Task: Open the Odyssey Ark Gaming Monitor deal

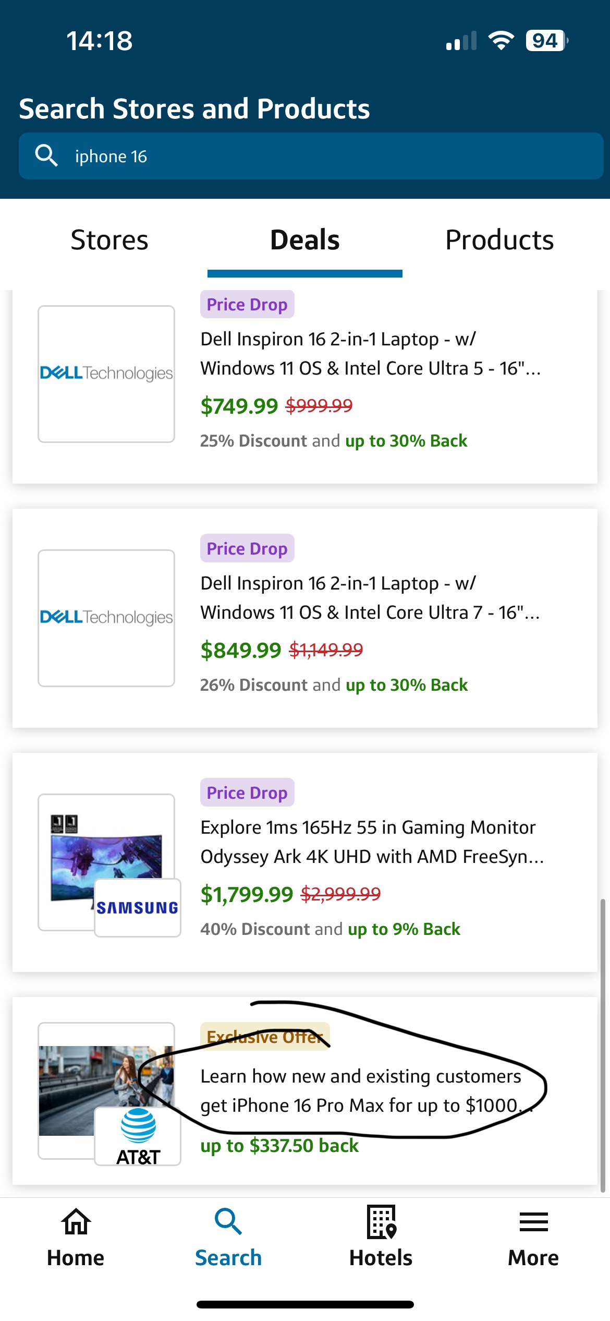Action: pos(372,842)
